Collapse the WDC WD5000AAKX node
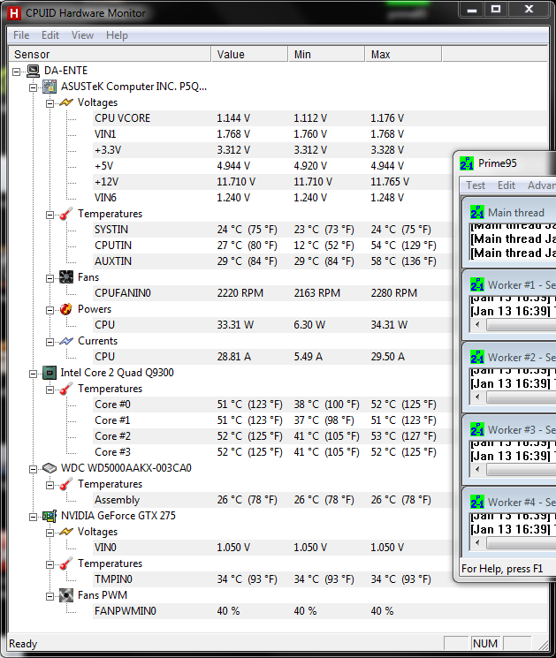This screenshot has height=658, width=556. [x=34, y=469]
